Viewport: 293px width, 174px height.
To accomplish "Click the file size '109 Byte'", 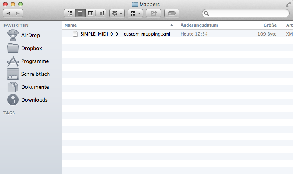I will (x=267, y=34).
